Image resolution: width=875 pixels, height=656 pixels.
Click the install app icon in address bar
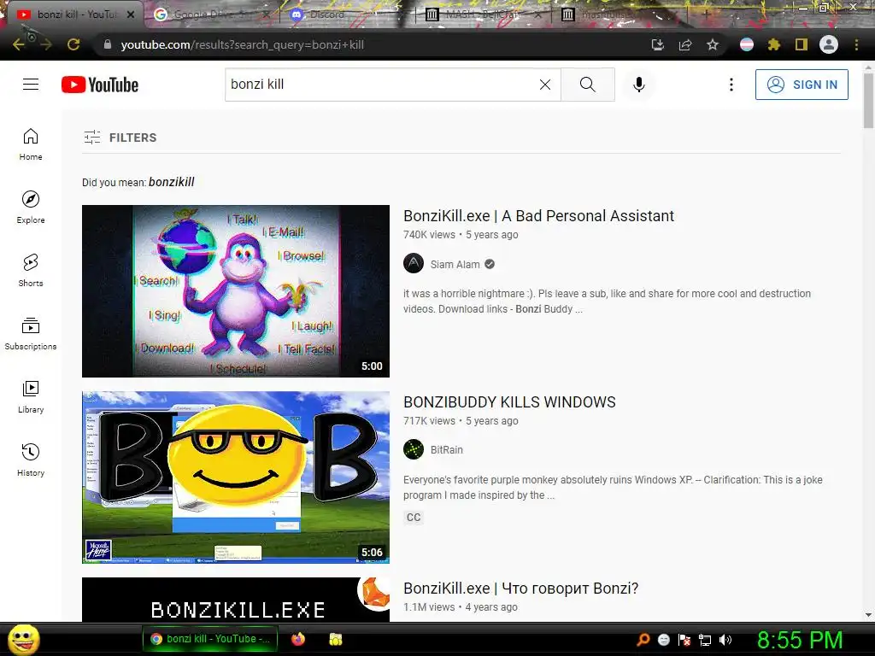click(658, 44)
